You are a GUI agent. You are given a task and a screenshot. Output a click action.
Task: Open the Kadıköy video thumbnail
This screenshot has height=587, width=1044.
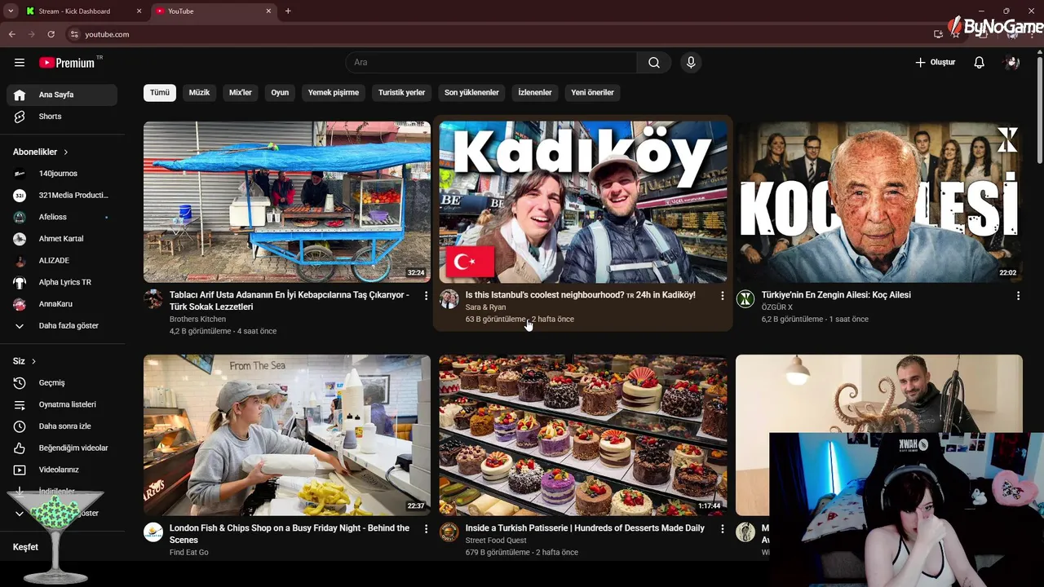tap(583, 202)
